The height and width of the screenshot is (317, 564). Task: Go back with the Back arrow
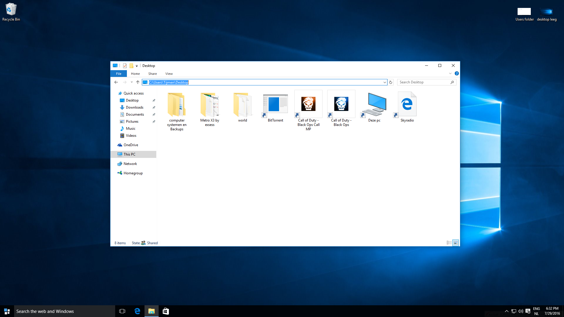(116, 82)
